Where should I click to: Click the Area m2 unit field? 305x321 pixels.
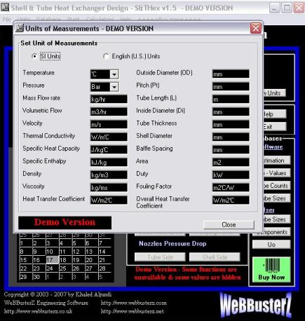pos(231,163)
